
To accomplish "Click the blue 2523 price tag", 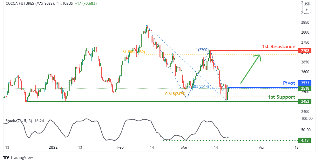I will (x=304, y=83).
